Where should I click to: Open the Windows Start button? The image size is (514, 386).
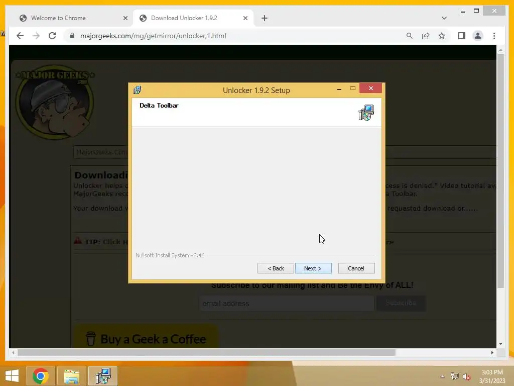coord(12,376)
